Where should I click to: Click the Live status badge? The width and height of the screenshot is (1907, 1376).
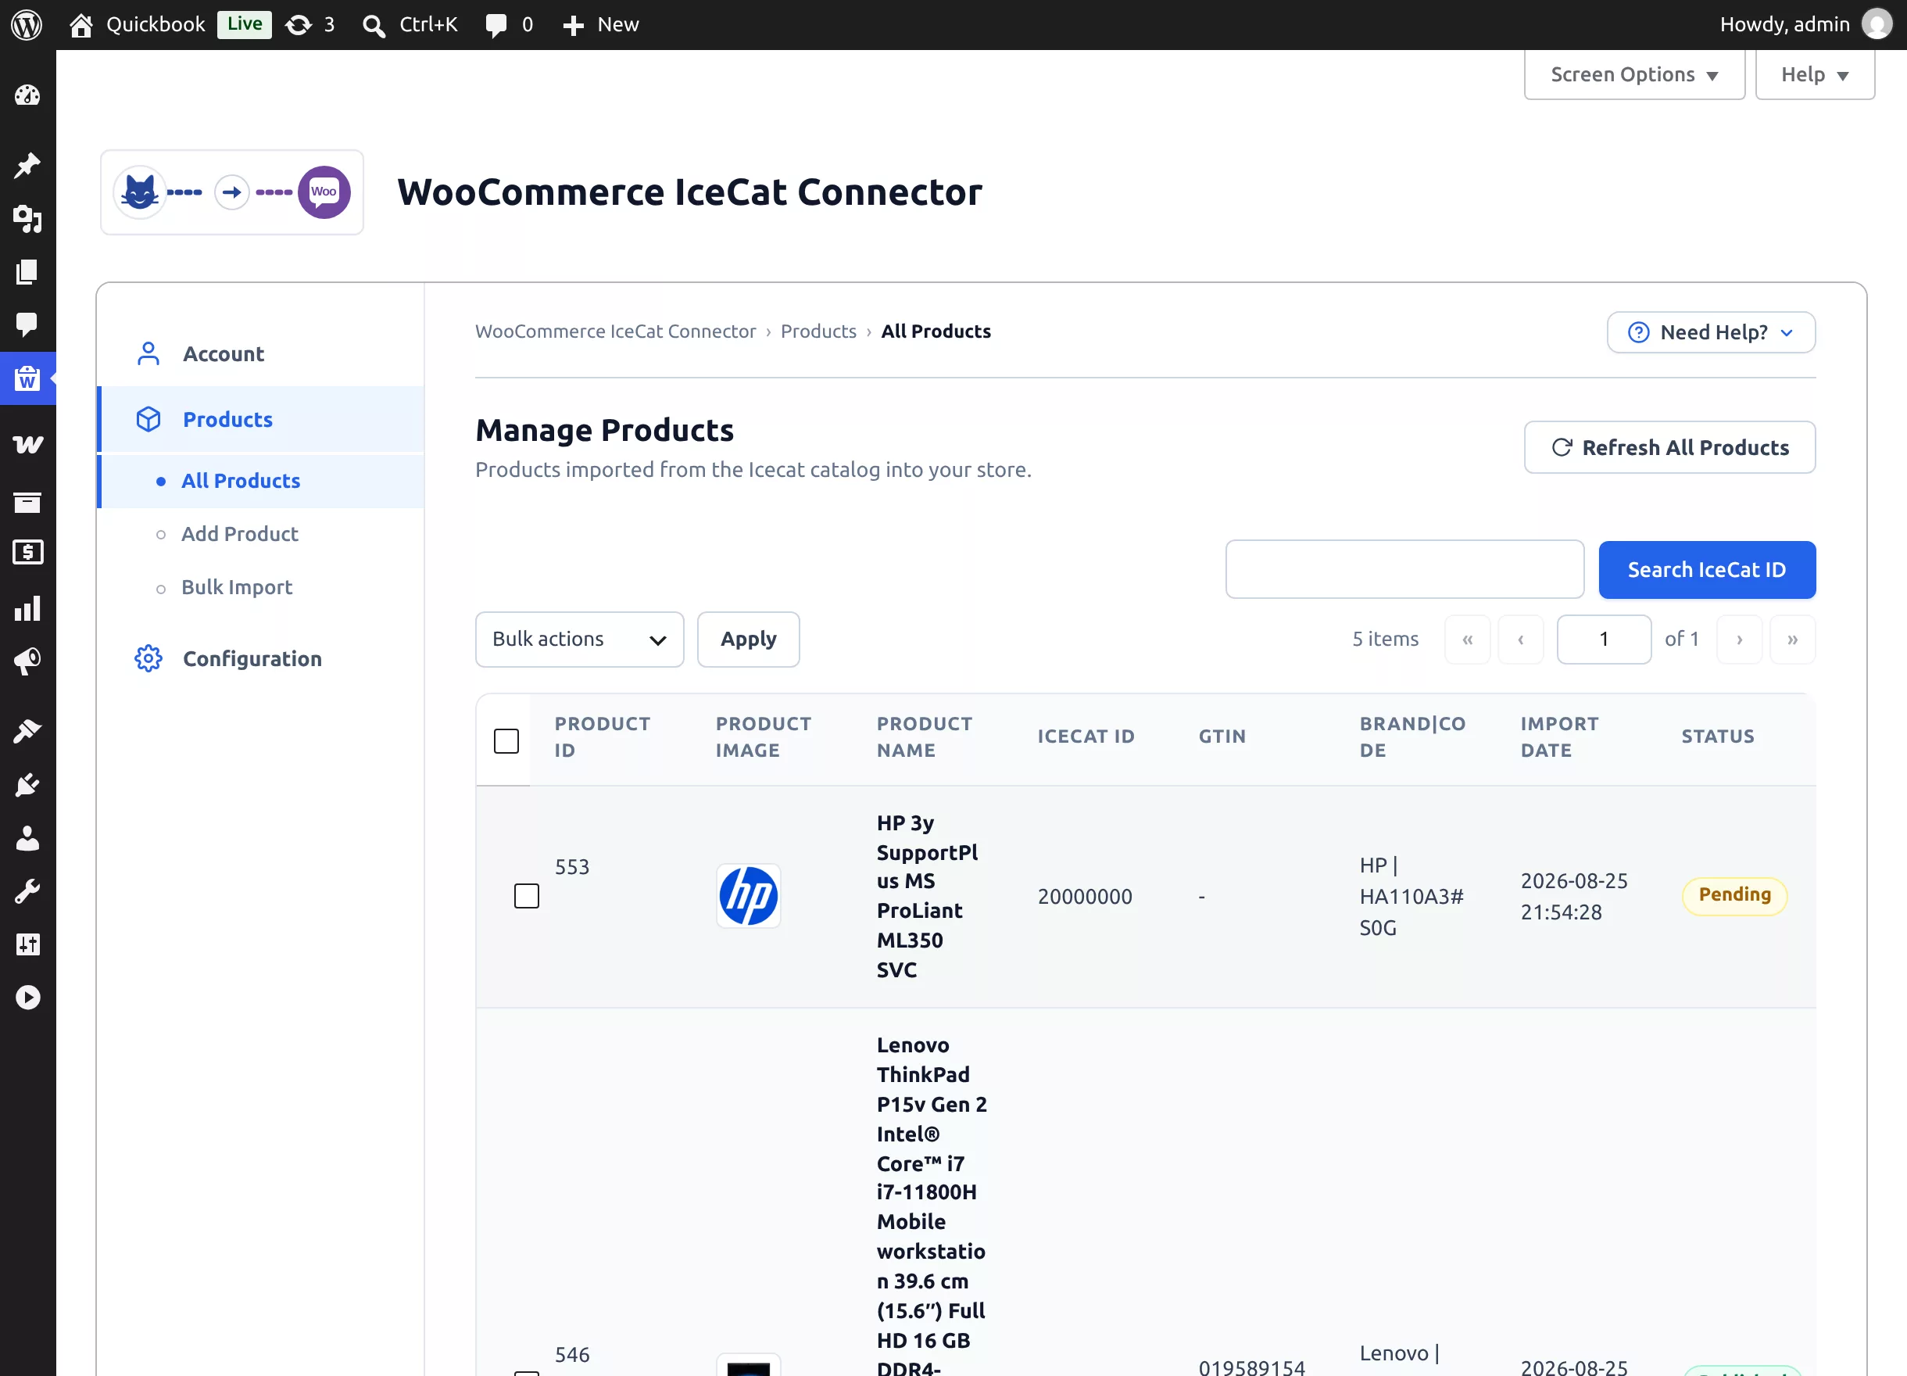point(244,24)
